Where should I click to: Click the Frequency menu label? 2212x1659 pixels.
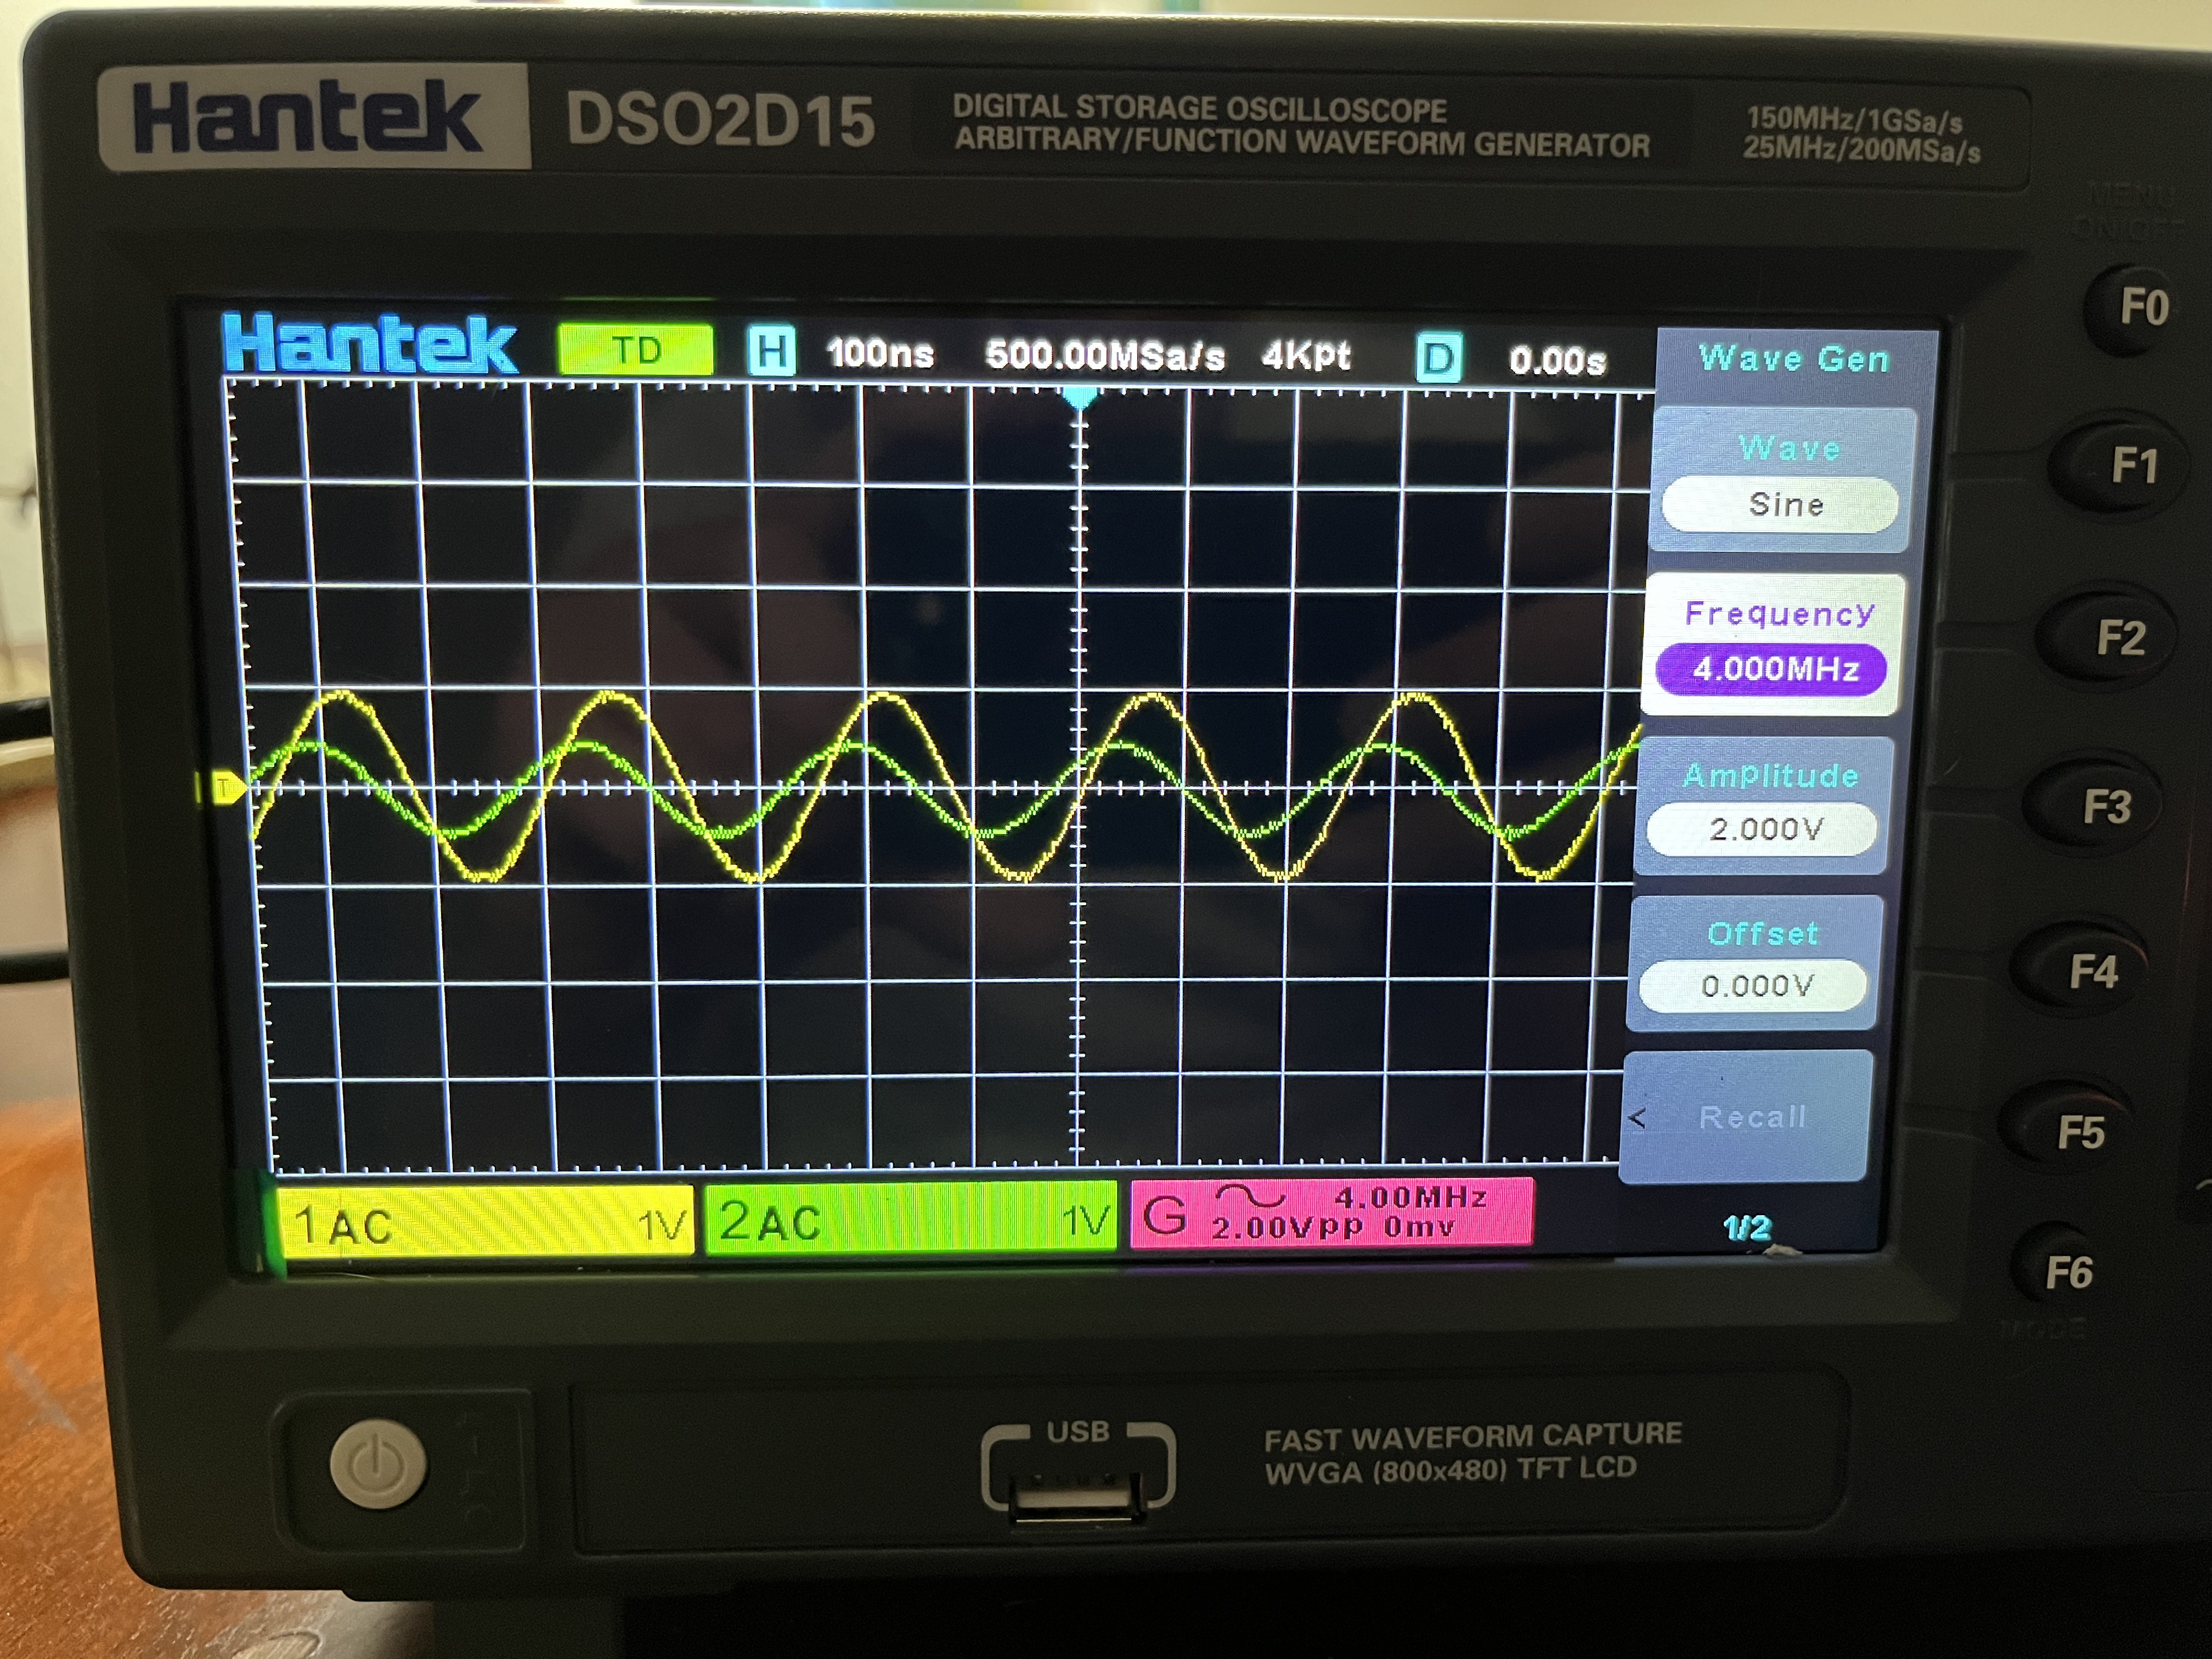[1780, 614]
